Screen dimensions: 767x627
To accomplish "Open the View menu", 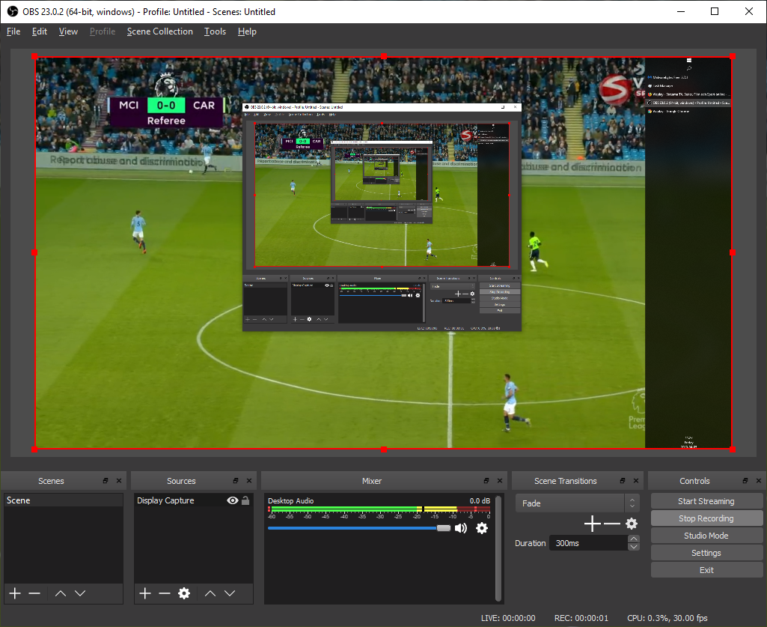I will point(69,31).
